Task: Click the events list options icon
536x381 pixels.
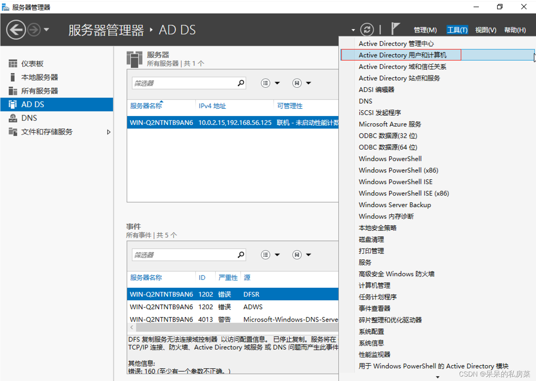Action: pos(265,255)
